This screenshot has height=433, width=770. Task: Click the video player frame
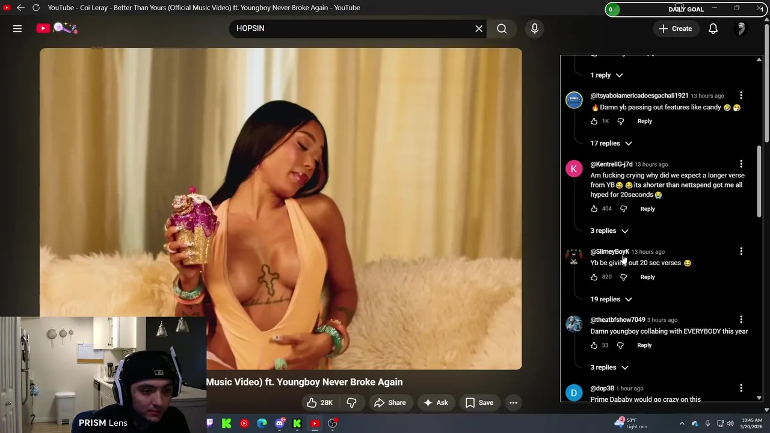(280, 209)
